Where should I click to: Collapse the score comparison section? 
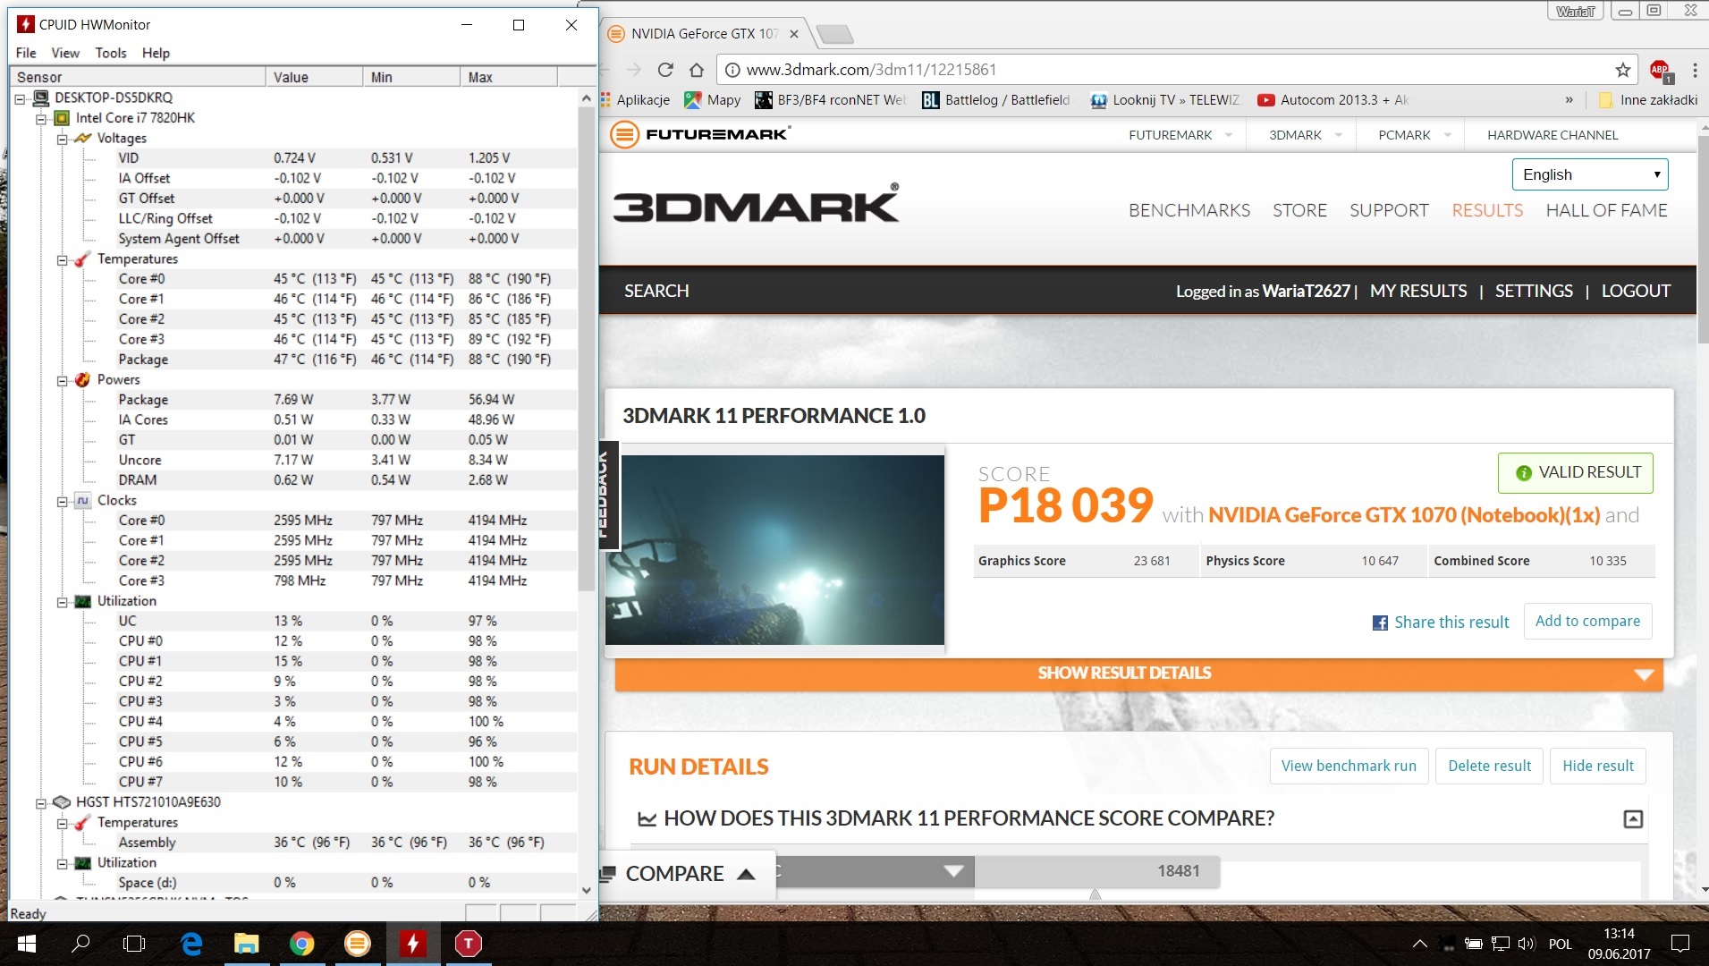click(x=1633, y=819)
